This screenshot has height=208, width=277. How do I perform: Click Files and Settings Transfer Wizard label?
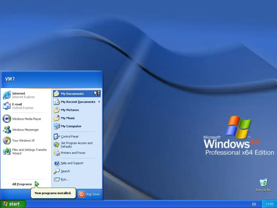29,151
